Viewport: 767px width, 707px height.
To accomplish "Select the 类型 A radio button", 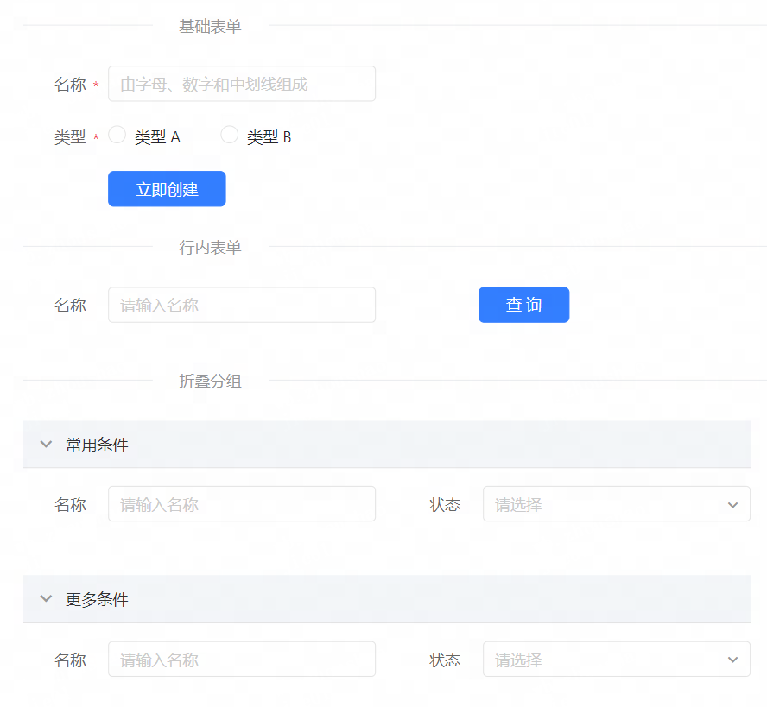I will click(117, 135).
